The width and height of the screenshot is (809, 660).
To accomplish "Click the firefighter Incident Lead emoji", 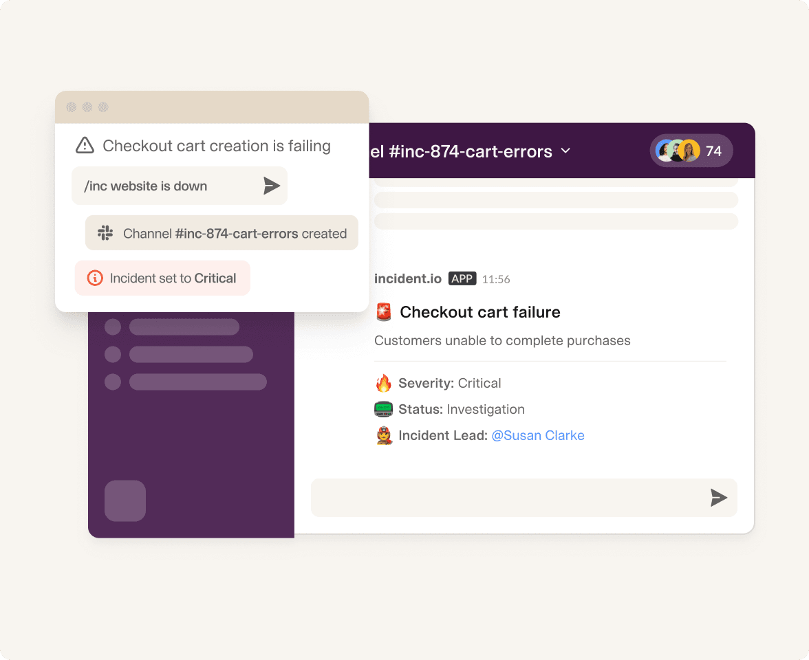I will coord(383,435).
